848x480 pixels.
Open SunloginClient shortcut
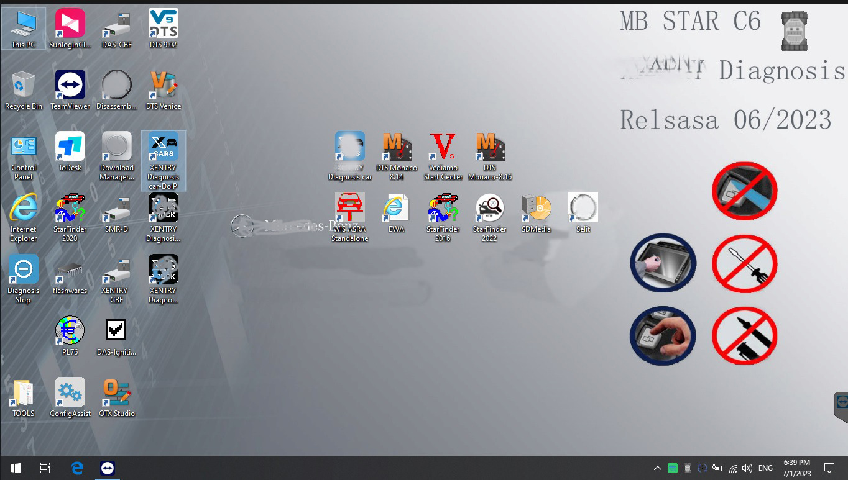point(70,29)
